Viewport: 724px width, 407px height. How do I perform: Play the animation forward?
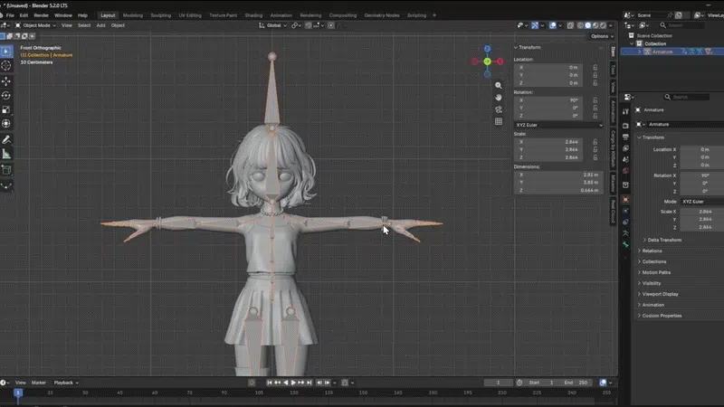click(x=293, y=383)
